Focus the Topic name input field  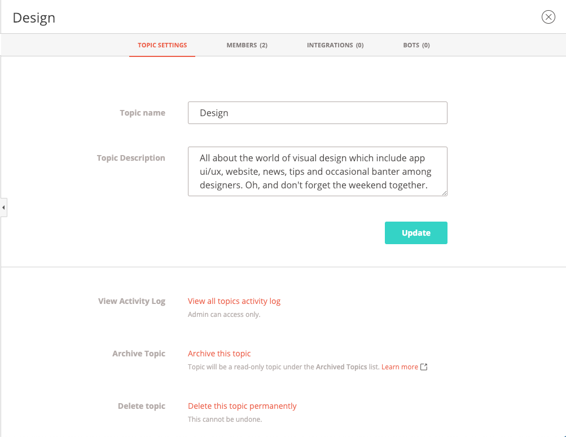click(x=317, y=113)
